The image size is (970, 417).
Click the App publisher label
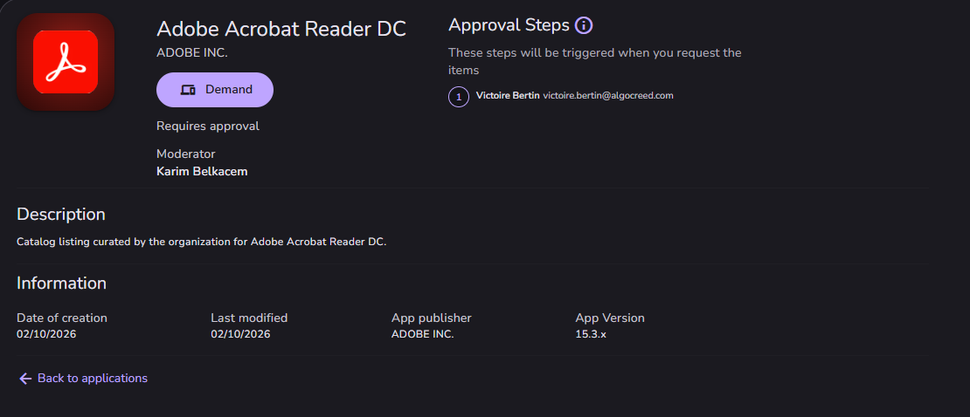[432, 318]
